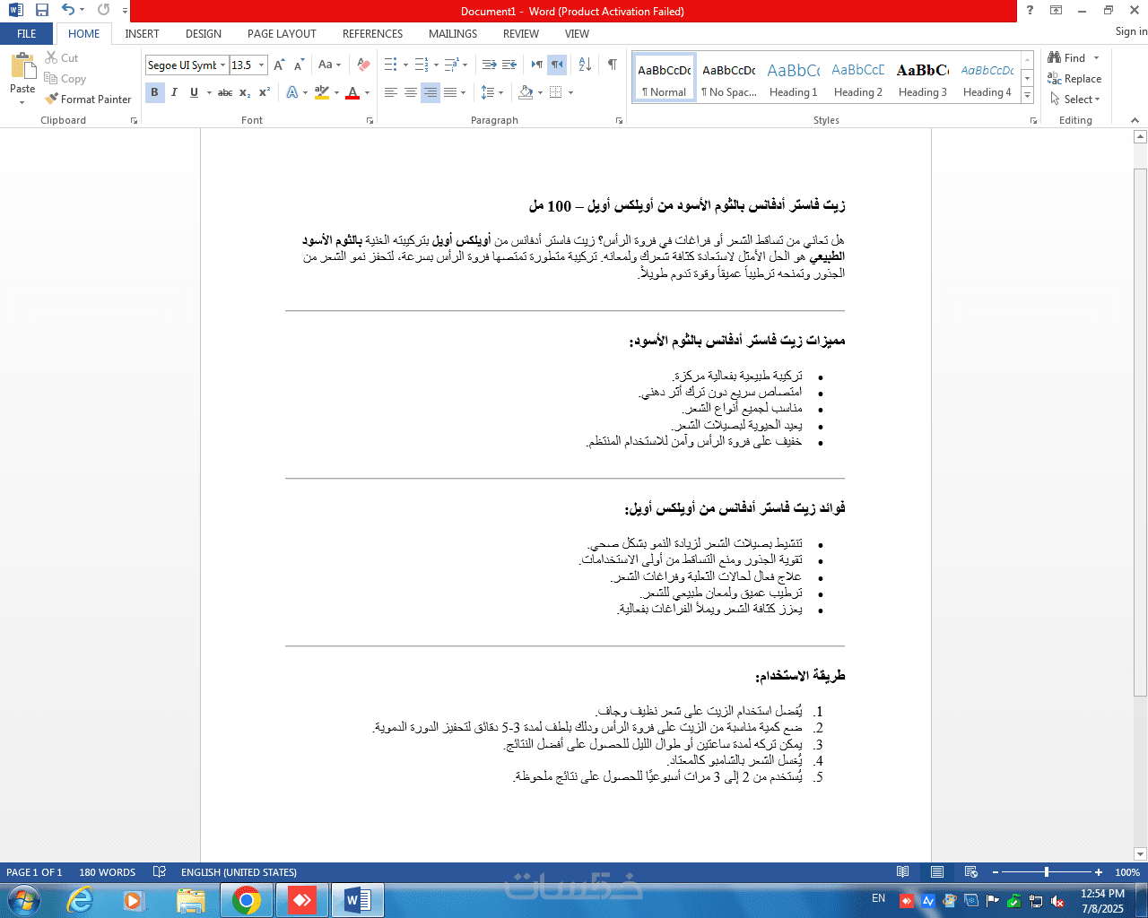
Task: Open the Change Case Aa dropdown
Action: 329,65
